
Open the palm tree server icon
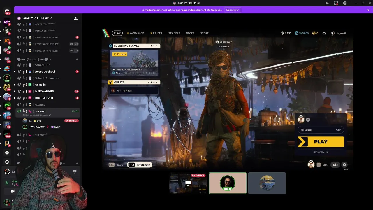pyautogui.click(x=7, y=106)
